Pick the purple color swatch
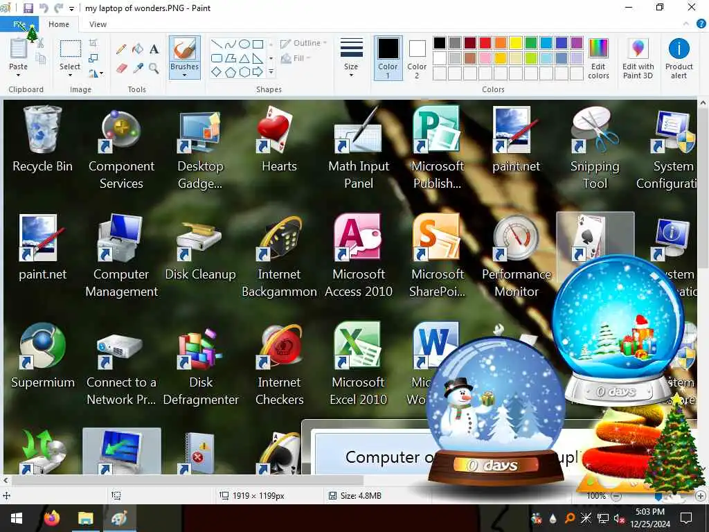 [x=577, y=43]
